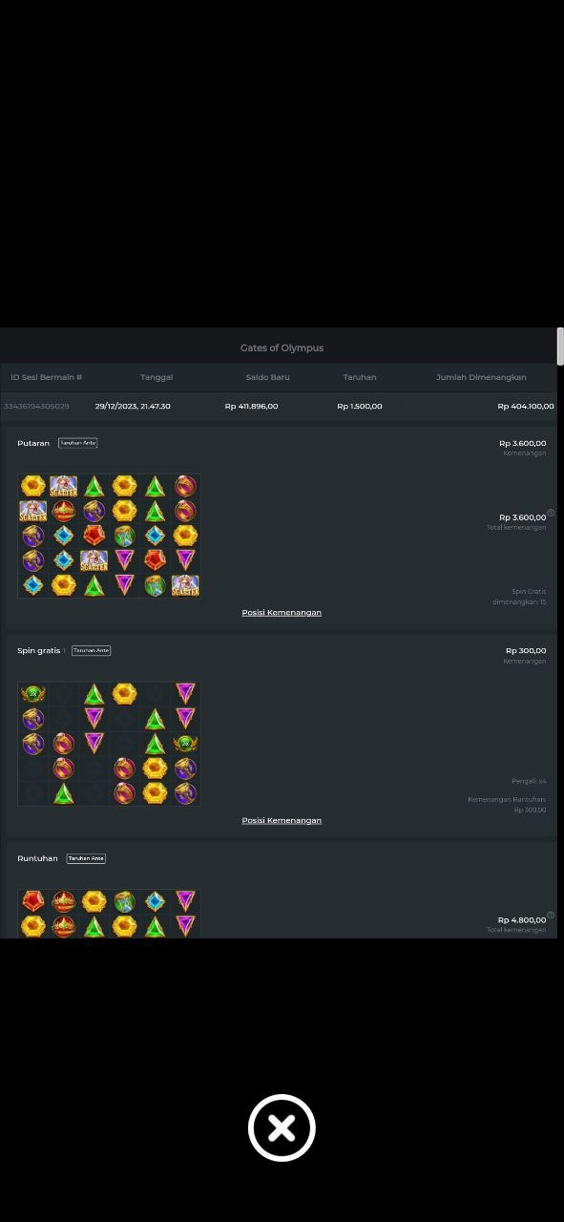564x1222 pixels.
Task: Click the Tanggal column header
Action: (157, 377)
